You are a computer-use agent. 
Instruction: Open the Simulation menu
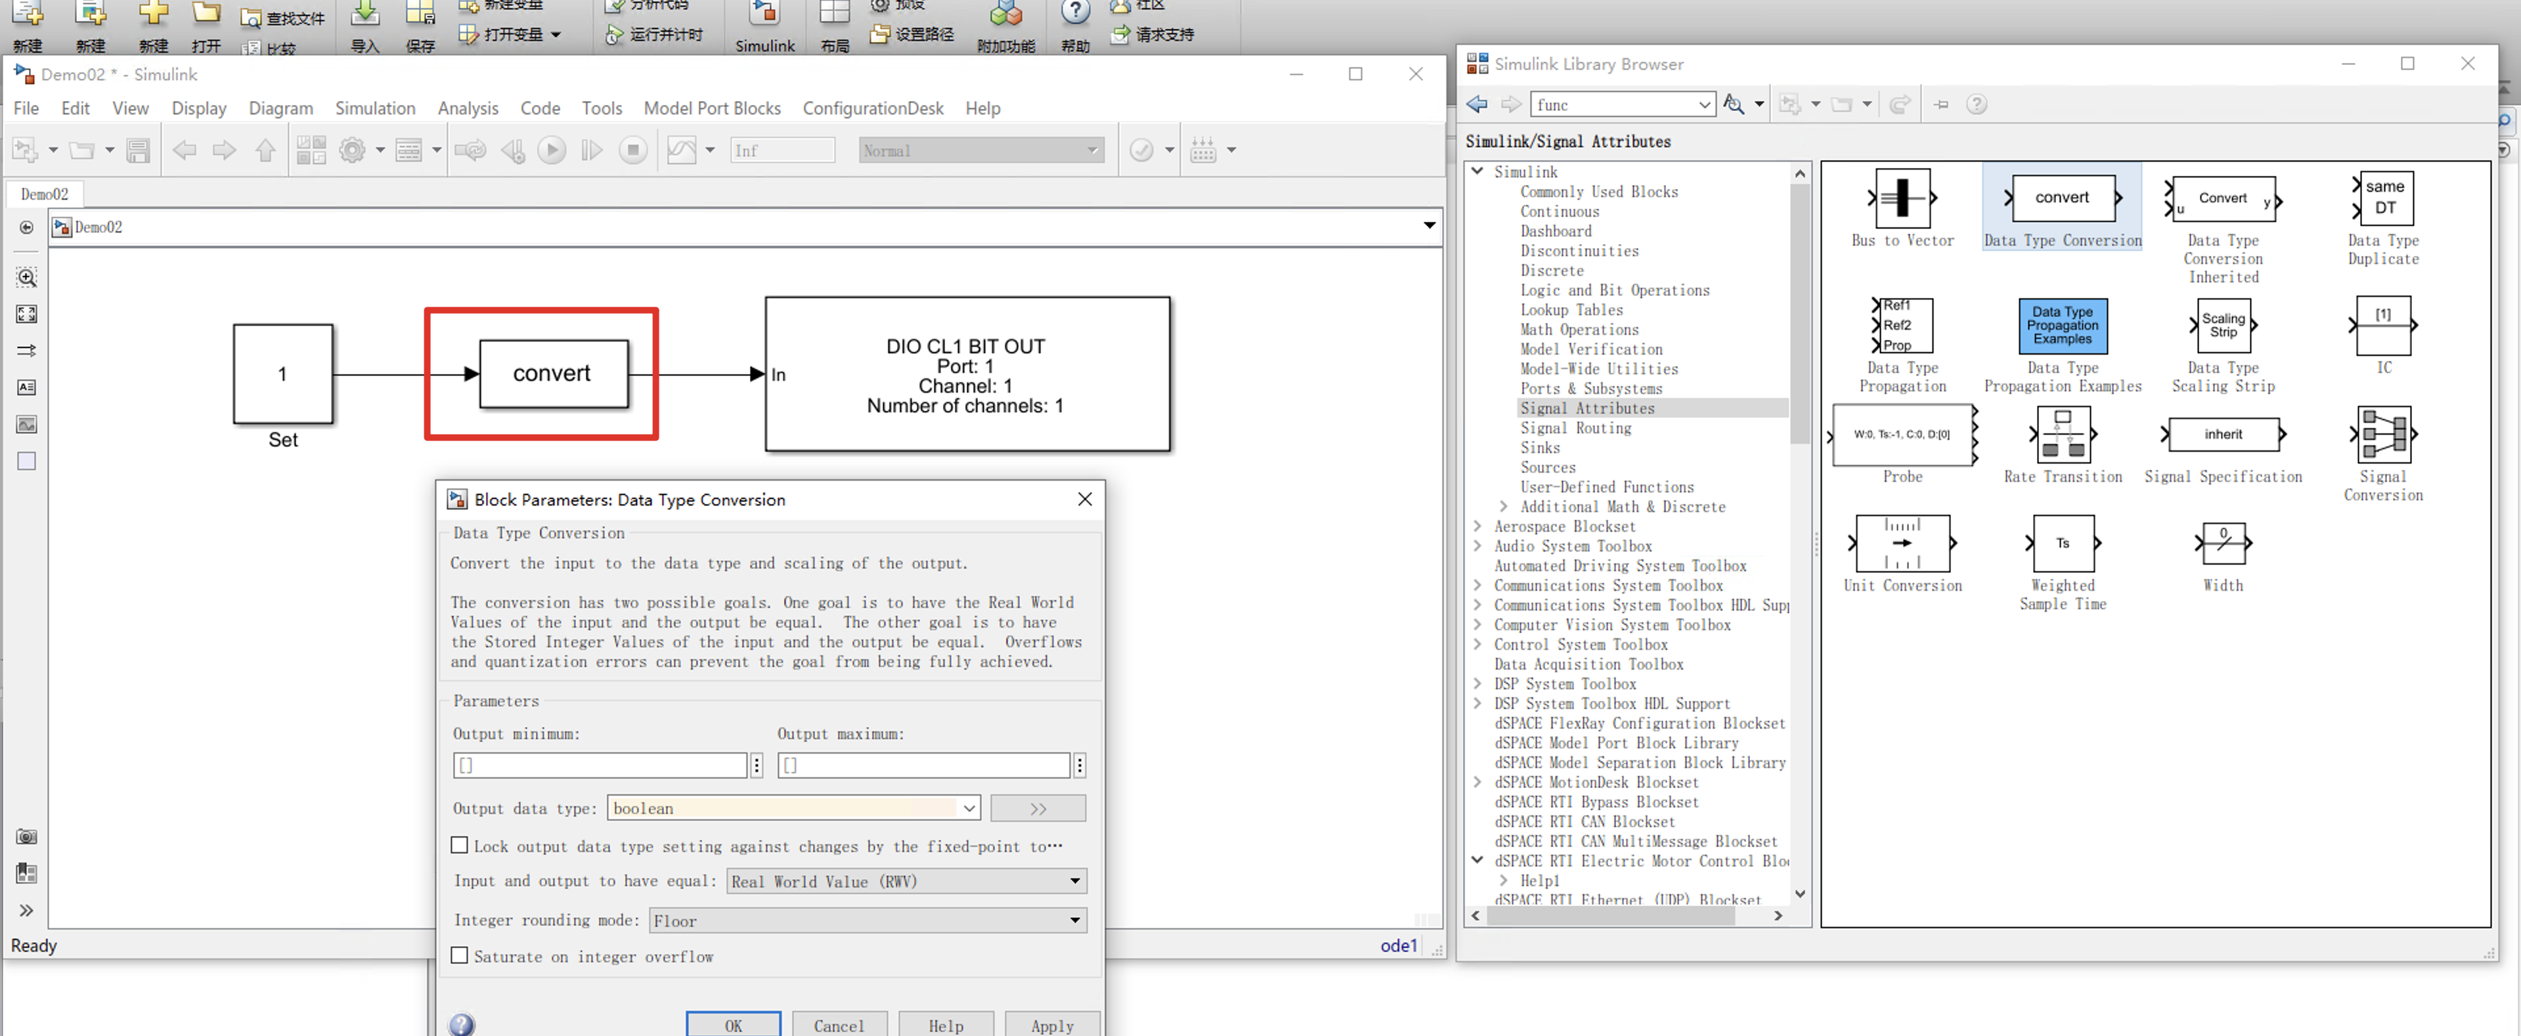pyautogui.click(x=375, y=108)
